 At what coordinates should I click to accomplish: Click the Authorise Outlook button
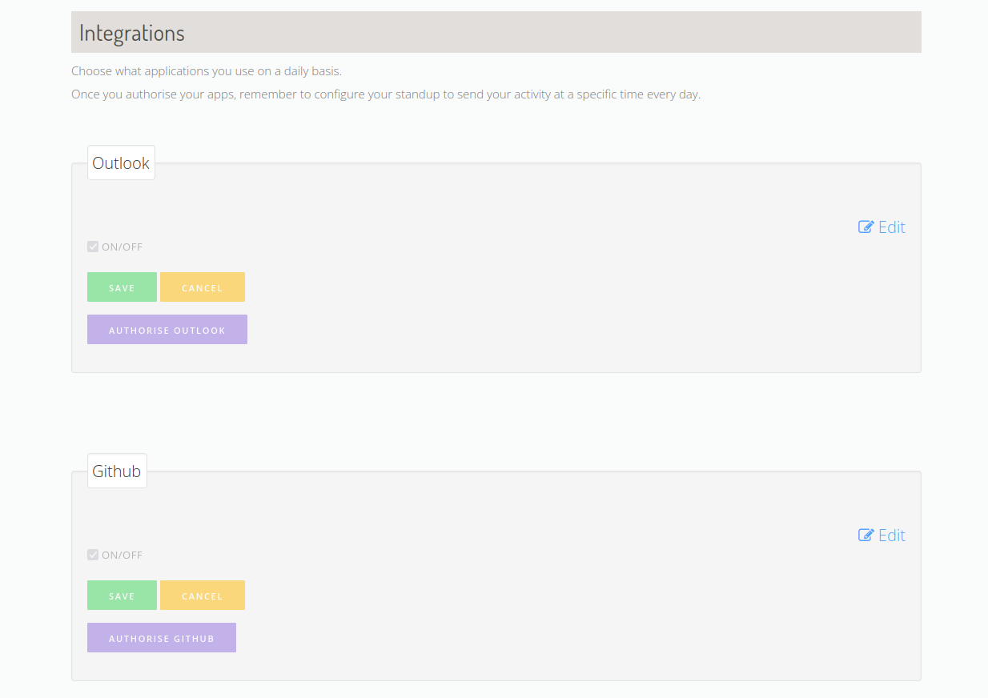click(167, 330)
